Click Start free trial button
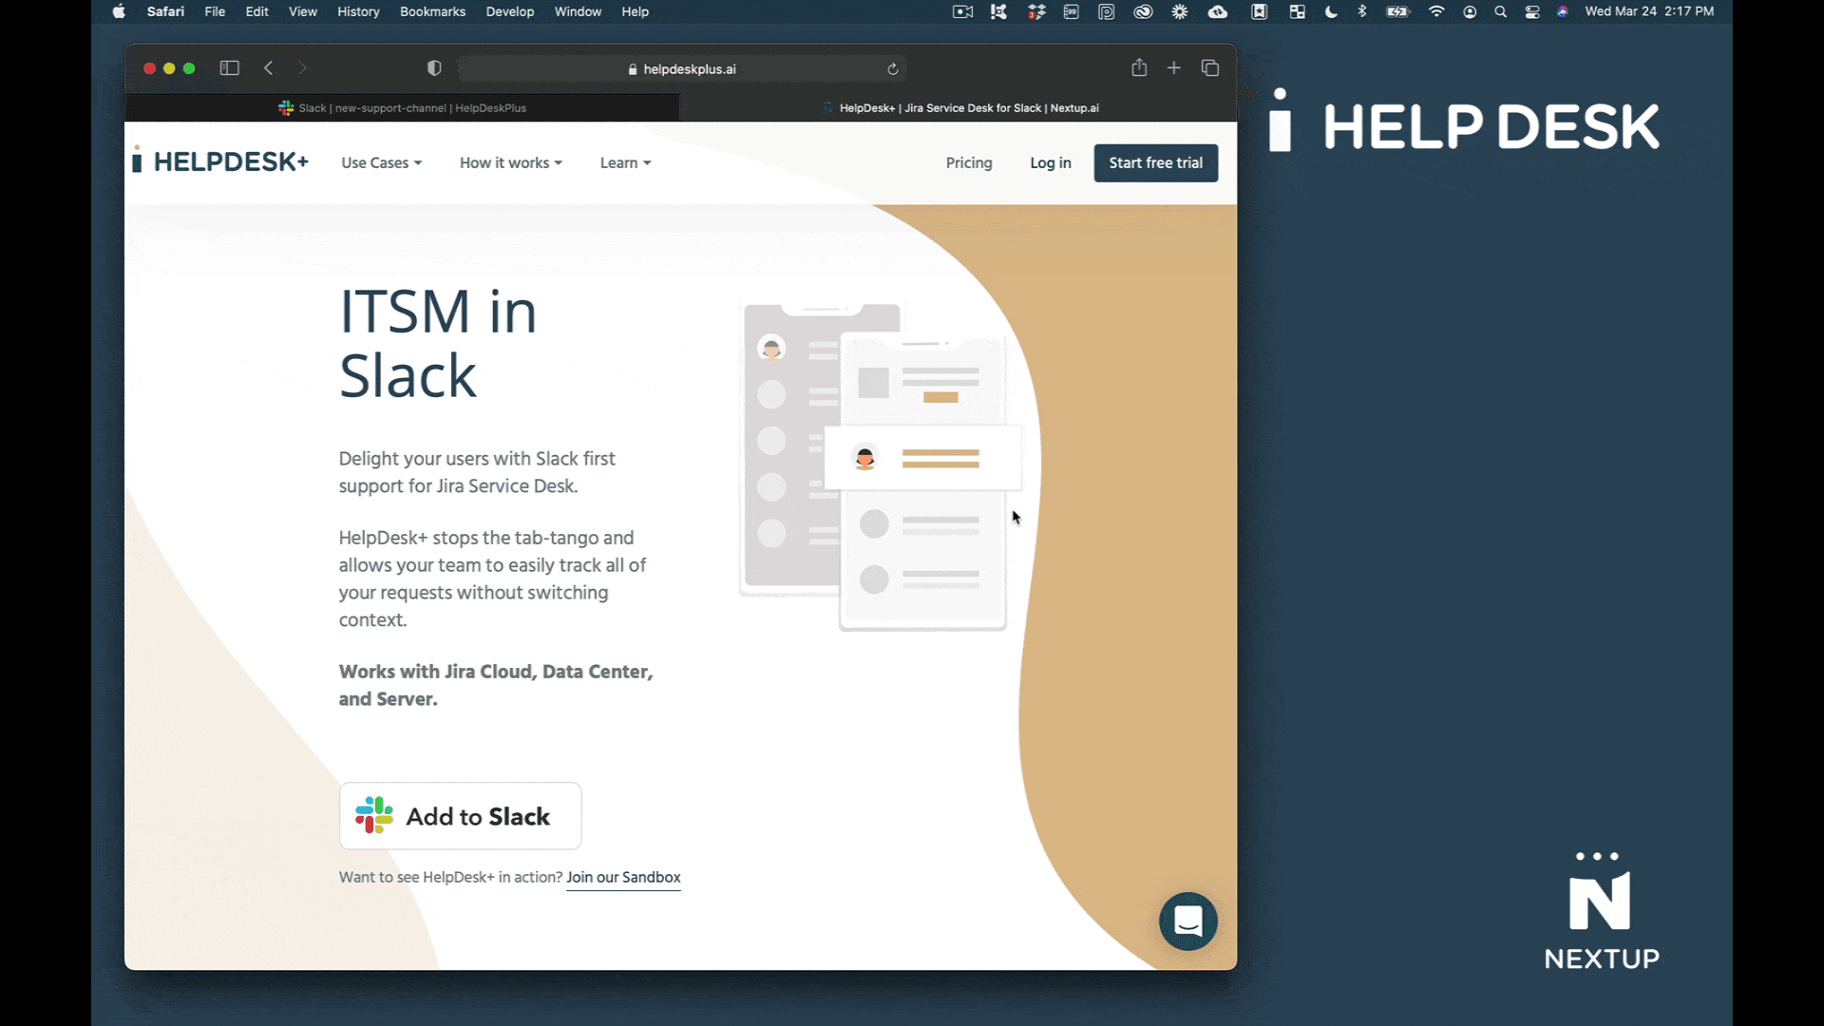The width and height of the screenshot is (1824, 1026). 1156,162
